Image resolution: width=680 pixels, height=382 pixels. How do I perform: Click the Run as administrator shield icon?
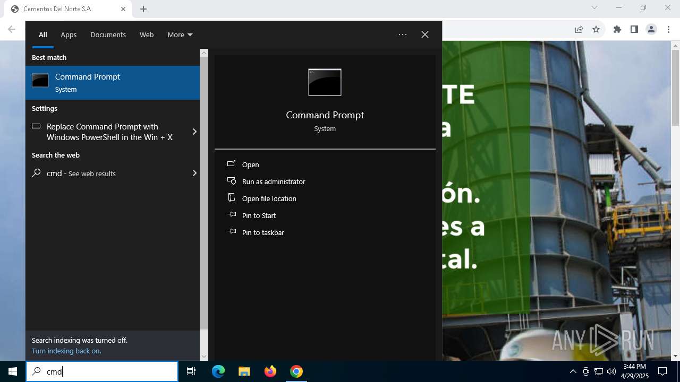click(x=231, y=180)
